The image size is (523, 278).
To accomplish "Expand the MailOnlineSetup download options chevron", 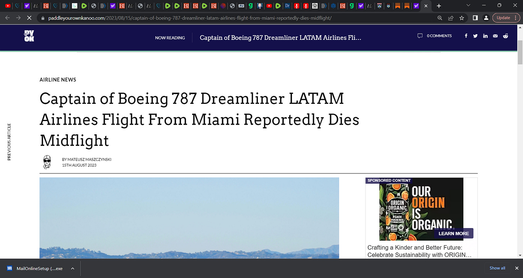I will [73, 268].
